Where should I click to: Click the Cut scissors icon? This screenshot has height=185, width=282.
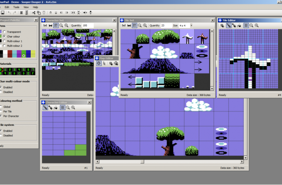(33, 13)
